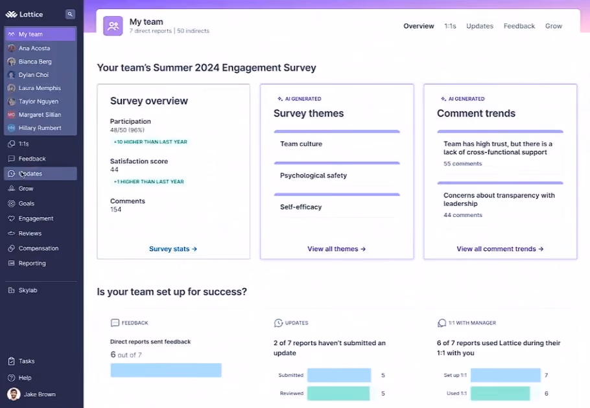Open the Survey stats link

[173, 249]
